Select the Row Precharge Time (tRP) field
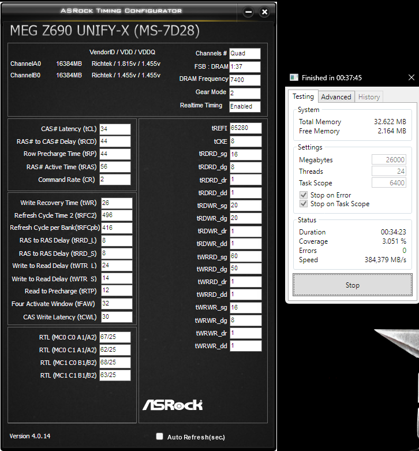 click(115, 154)
